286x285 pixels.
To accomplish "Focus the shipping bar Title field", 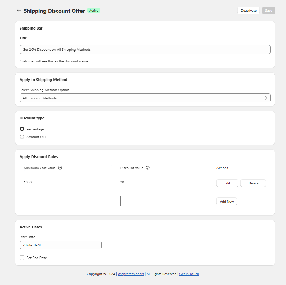I will click(145, 49).
